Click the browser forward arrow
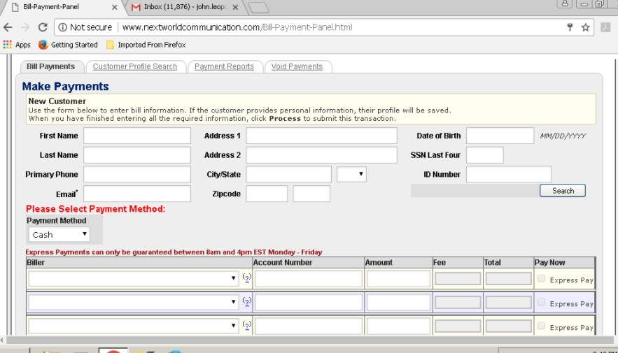618x353 pixels. [x=25, y=27]
